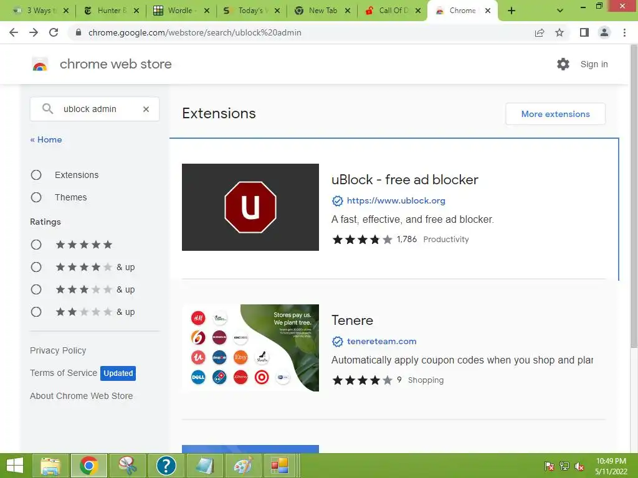Open Paint from taskbar
The width and height of the screenshot is (638, 478).
click(x=243, y=466)
